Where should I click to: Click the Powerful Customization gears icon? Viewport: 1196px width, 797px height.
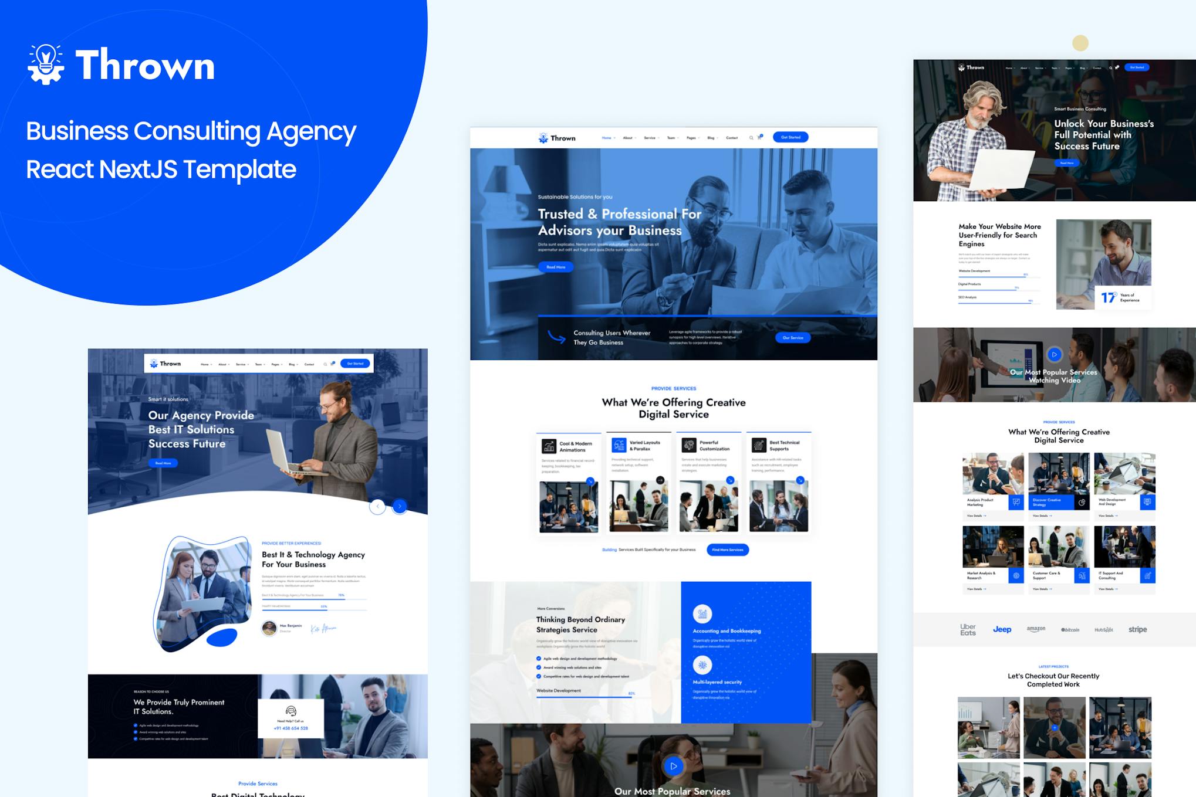(x=689, y=445)
